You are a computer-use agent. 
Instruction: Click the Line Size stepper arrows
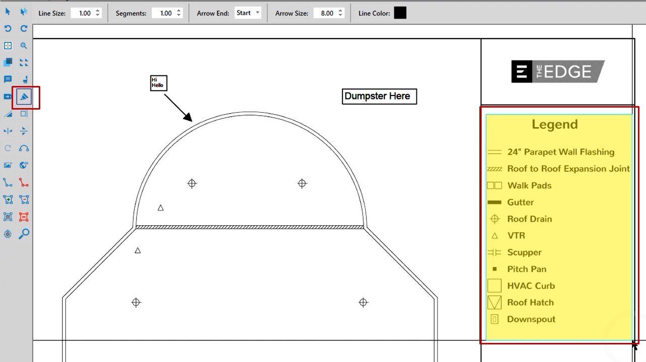click(98, 13)
